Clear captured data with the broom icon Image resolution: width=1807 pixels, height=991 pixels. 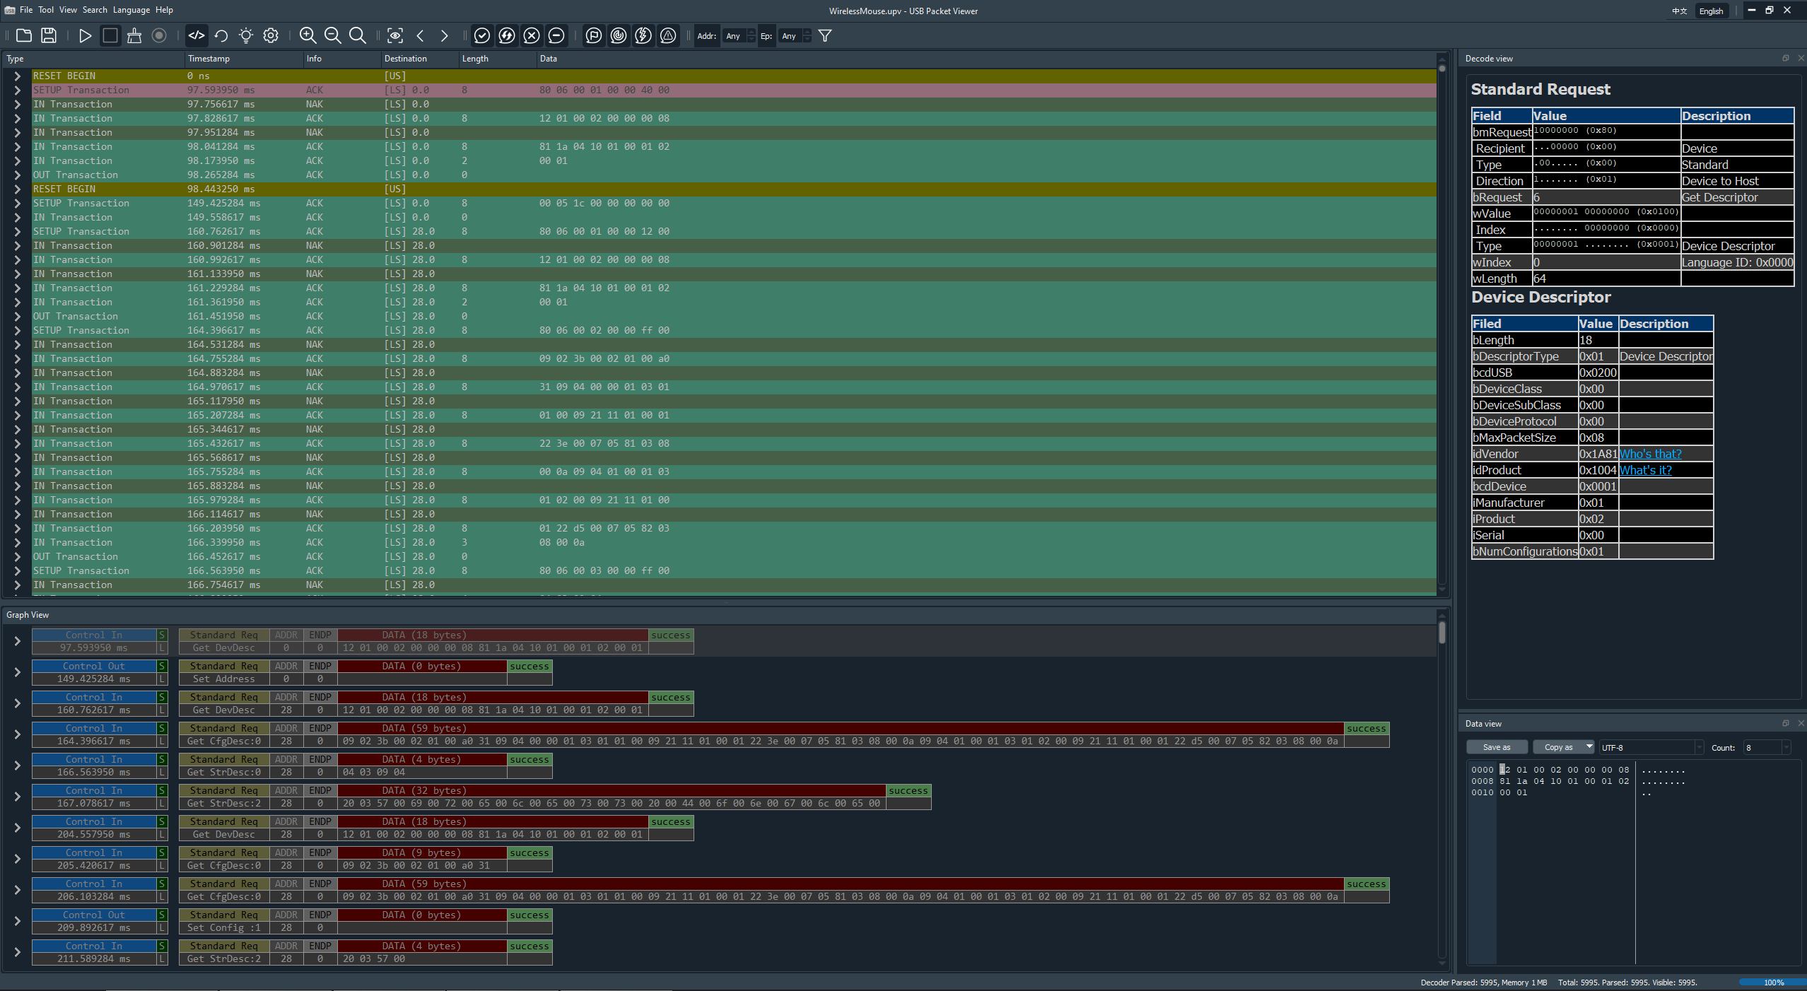[x=134, y=35]
